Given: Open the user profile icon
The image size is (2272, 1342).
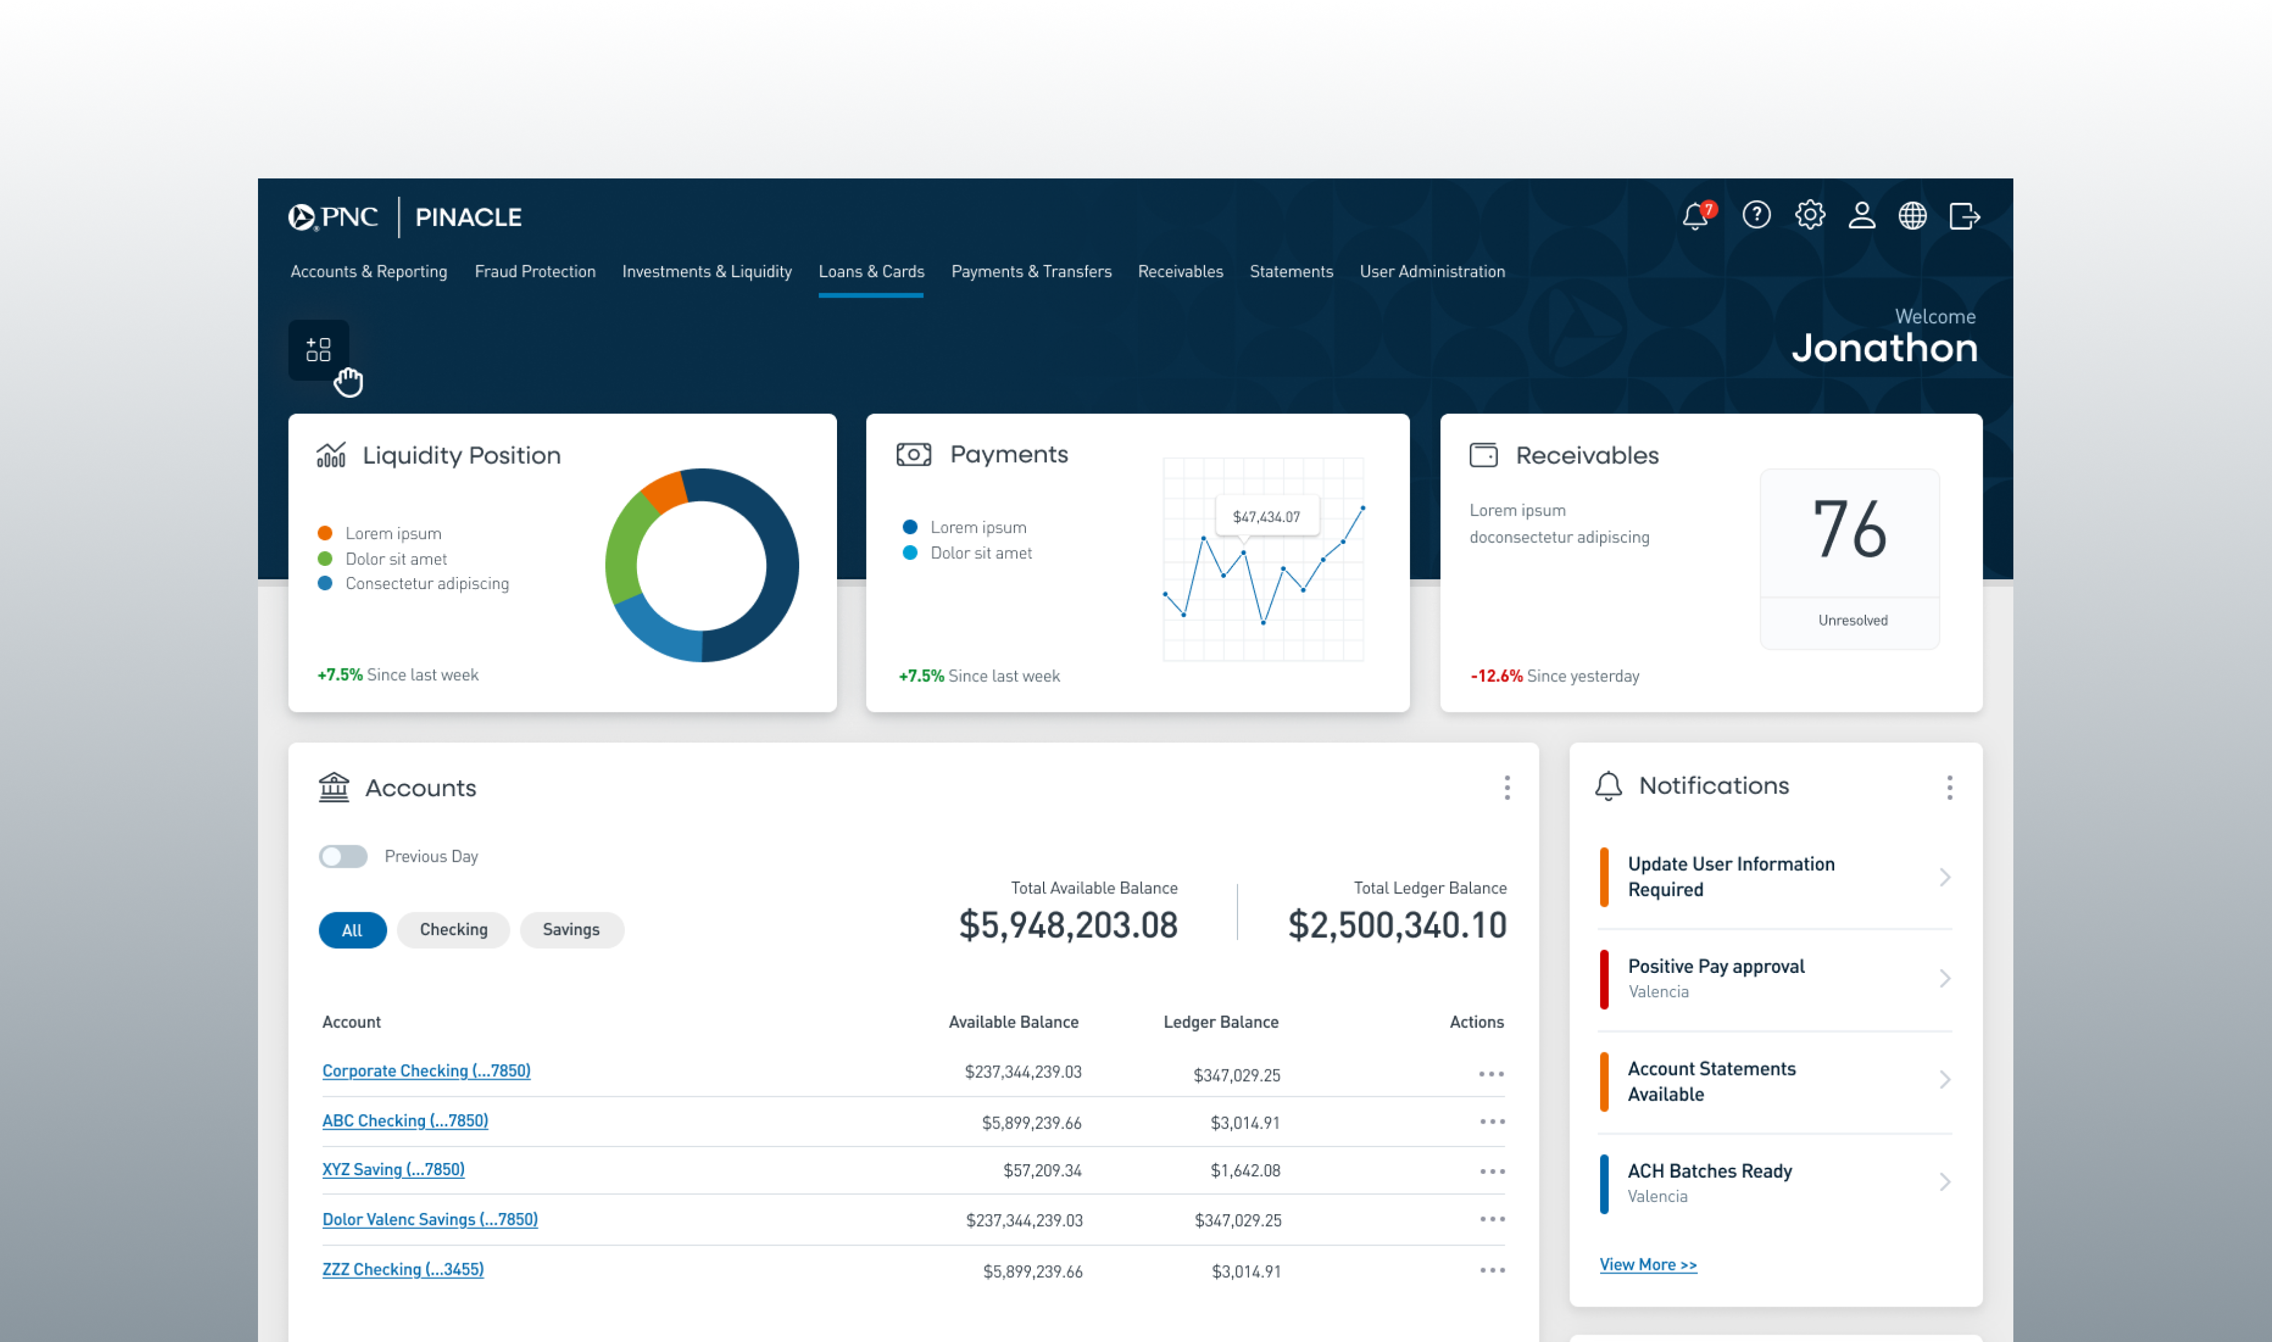Looking at the screenshot, I should pyautogui.click(x=1861, y=215).
